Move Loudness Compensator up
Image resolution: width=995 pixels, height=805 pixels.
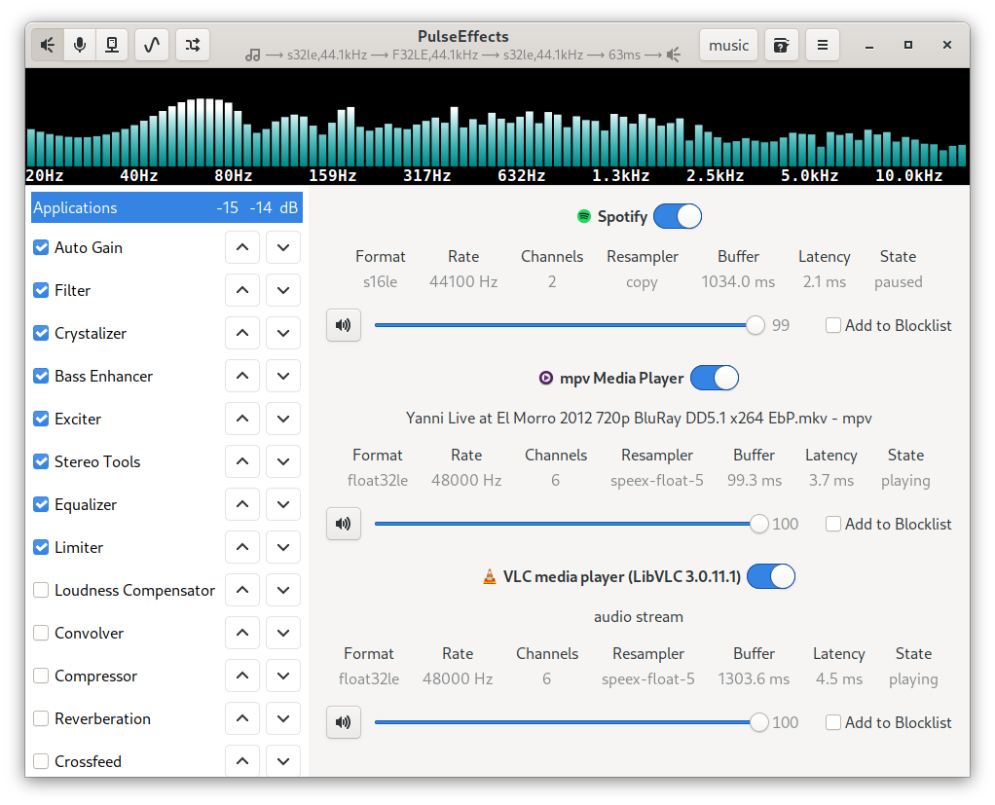point(242,590)
